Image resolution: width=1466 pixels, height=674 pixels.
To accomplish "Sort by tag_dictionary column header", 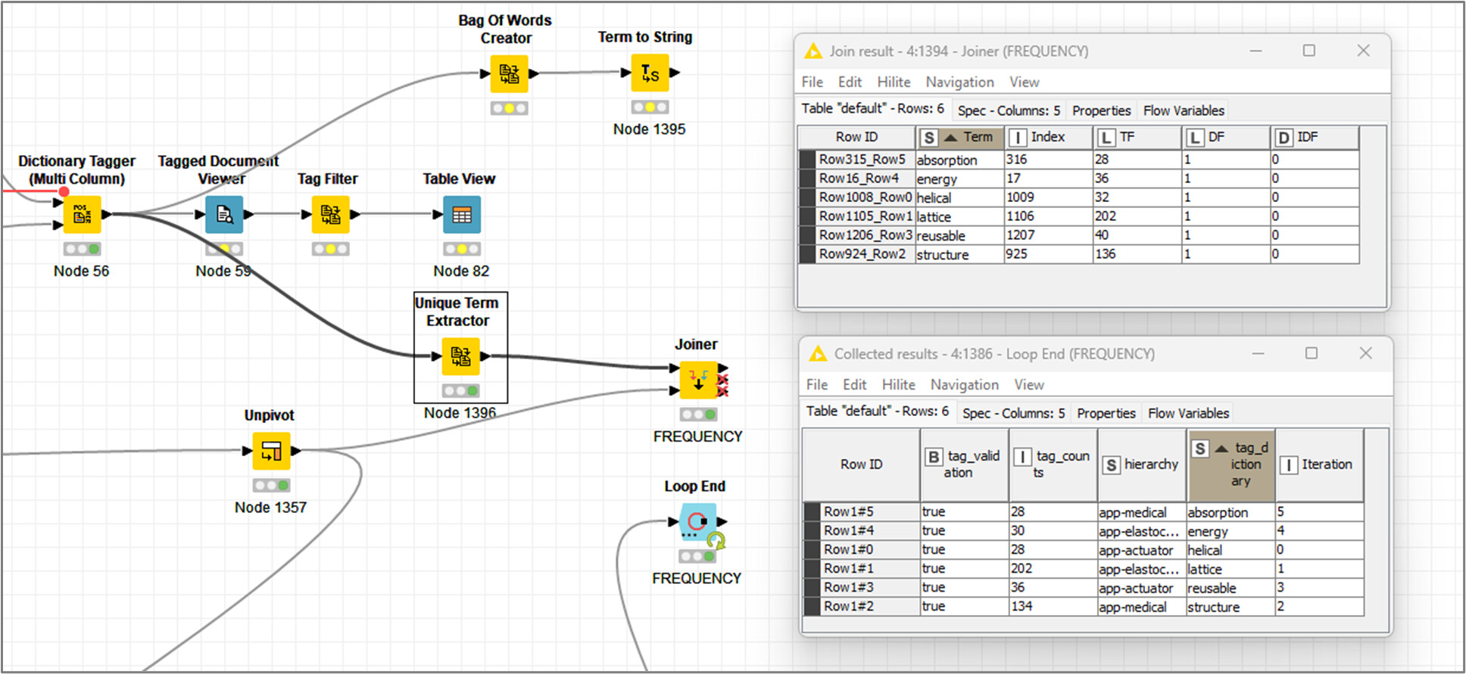I will [x=1231, y=464].
